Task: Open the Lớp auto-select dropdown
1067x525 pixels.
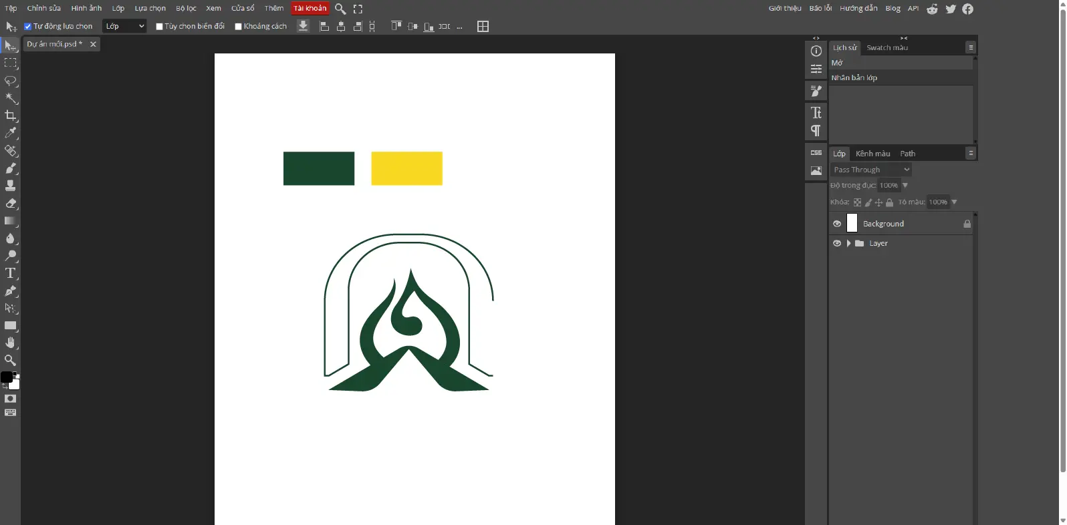Action: pyautogui.click(x=124, y=26)
